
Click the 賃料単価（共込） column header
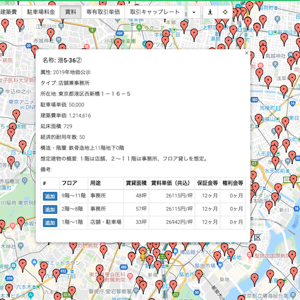172,183
